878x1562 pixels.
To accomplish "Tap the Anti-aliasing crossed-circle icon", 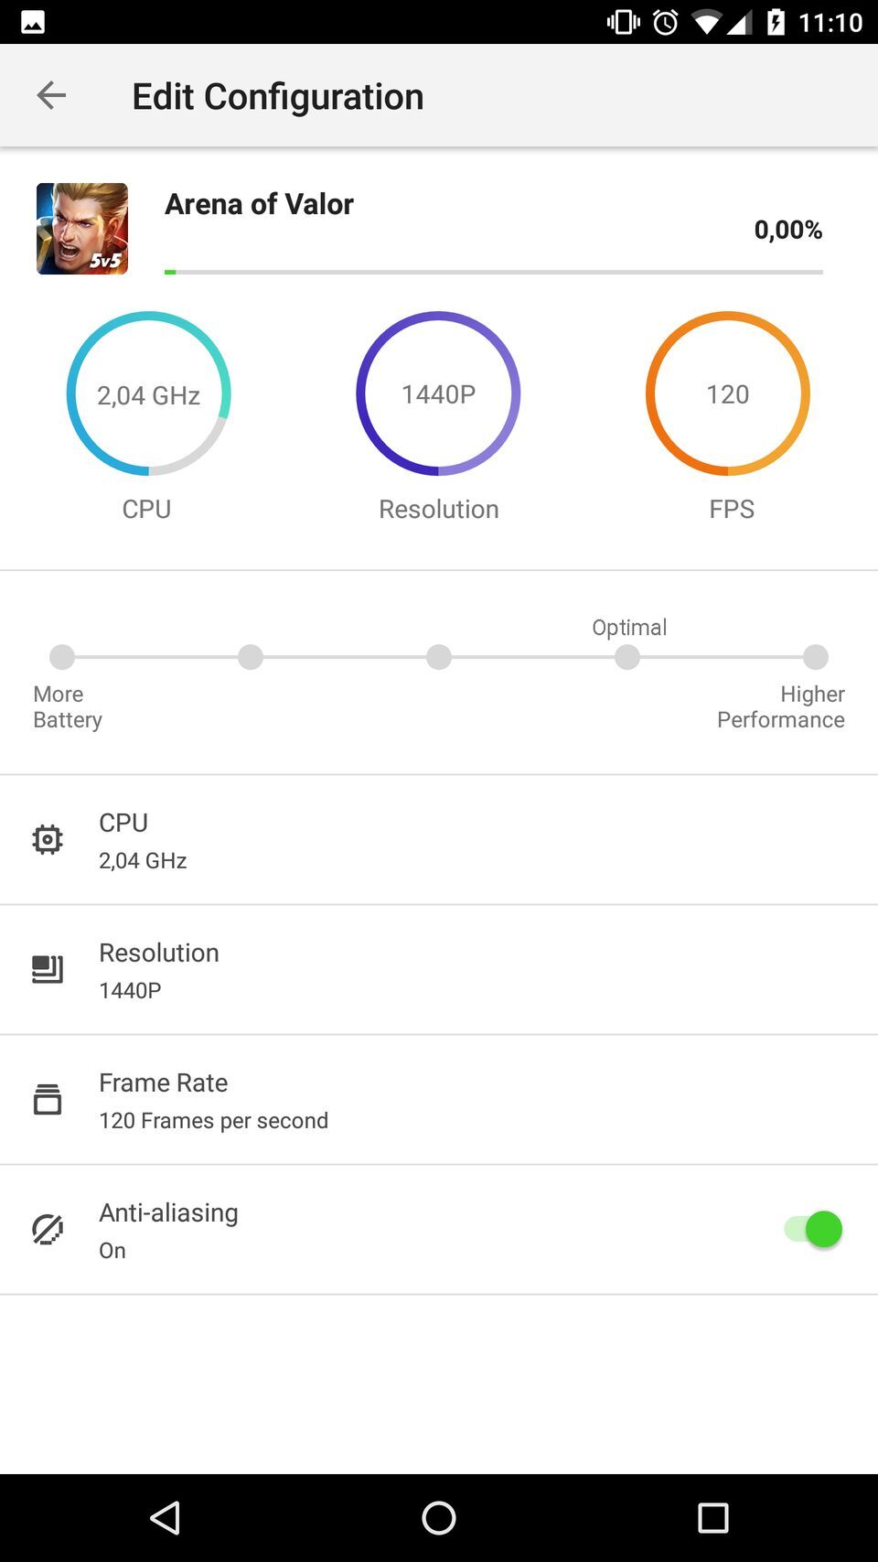I will (48, 1229).
